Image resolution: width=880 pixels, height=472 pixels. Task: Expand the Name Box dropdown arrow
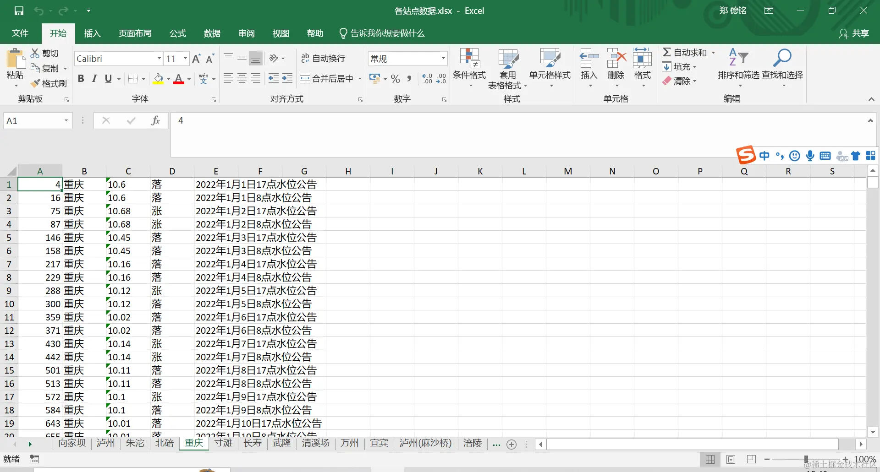[66, 121]
